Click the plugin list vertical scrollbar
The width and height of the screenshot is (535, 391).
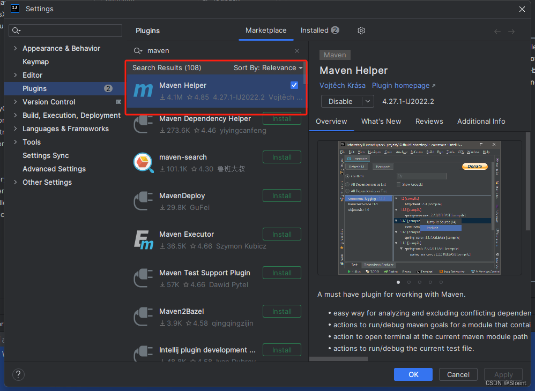[x=304, y=73]
